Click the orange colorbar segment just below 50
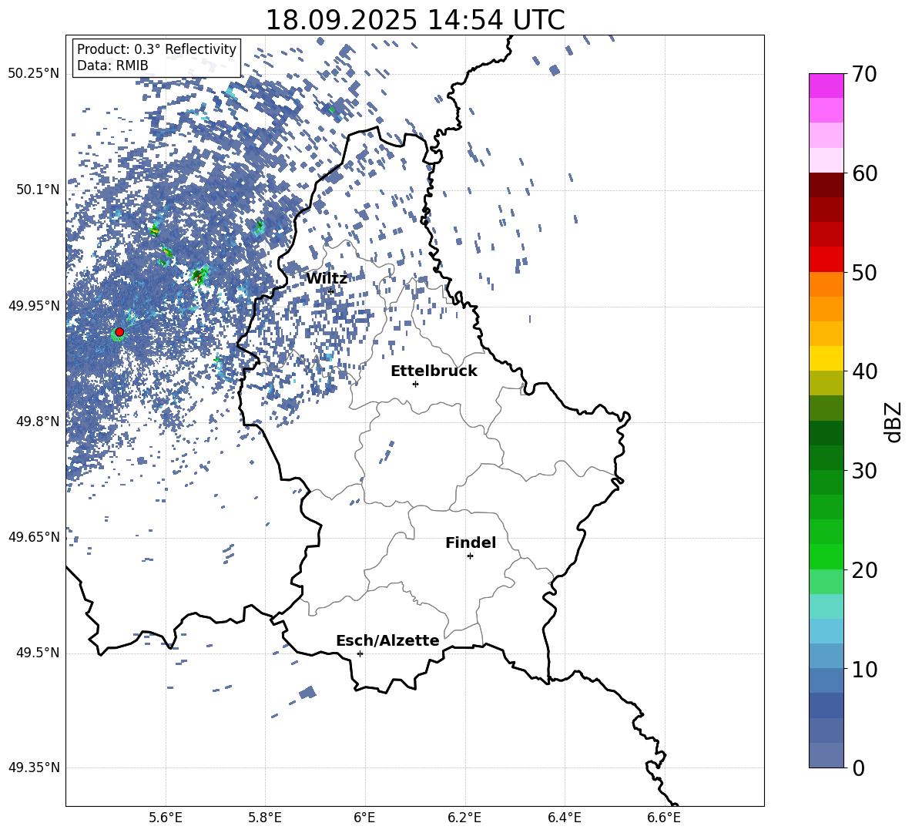 click(x=826, y=284)
